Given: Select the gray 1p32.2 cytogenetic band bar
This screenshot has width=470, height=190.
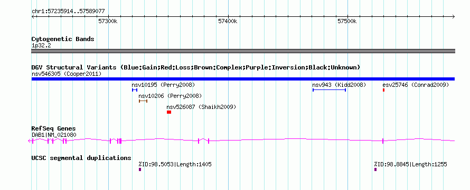Looking at the screenshot, I should click(243, 51).
